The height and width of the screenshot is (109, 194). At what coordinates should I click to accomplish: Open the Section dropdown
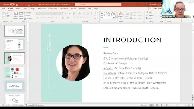[28, 18]
